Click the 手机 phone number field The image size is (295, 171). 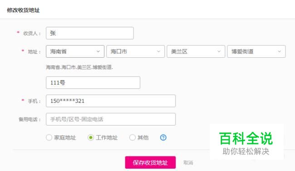point(111,101)
